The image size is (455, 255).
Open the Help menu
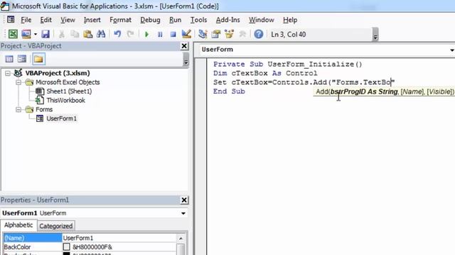pyautogui.click(x=290, y=20)
